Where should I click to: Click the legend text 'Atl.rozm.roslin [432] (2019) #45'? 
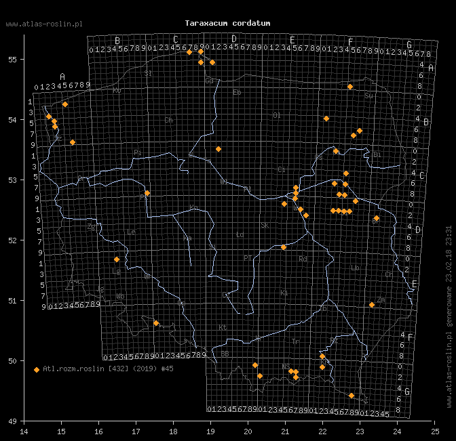tap(108, 369)
